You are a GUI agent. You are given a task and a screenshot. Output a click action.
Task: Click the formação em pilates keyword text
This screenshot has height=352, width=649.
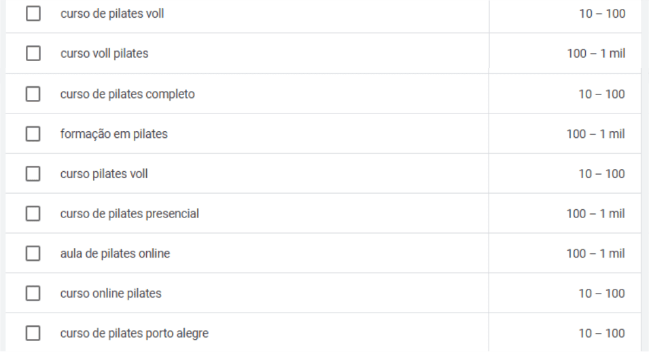coord(113,134)
